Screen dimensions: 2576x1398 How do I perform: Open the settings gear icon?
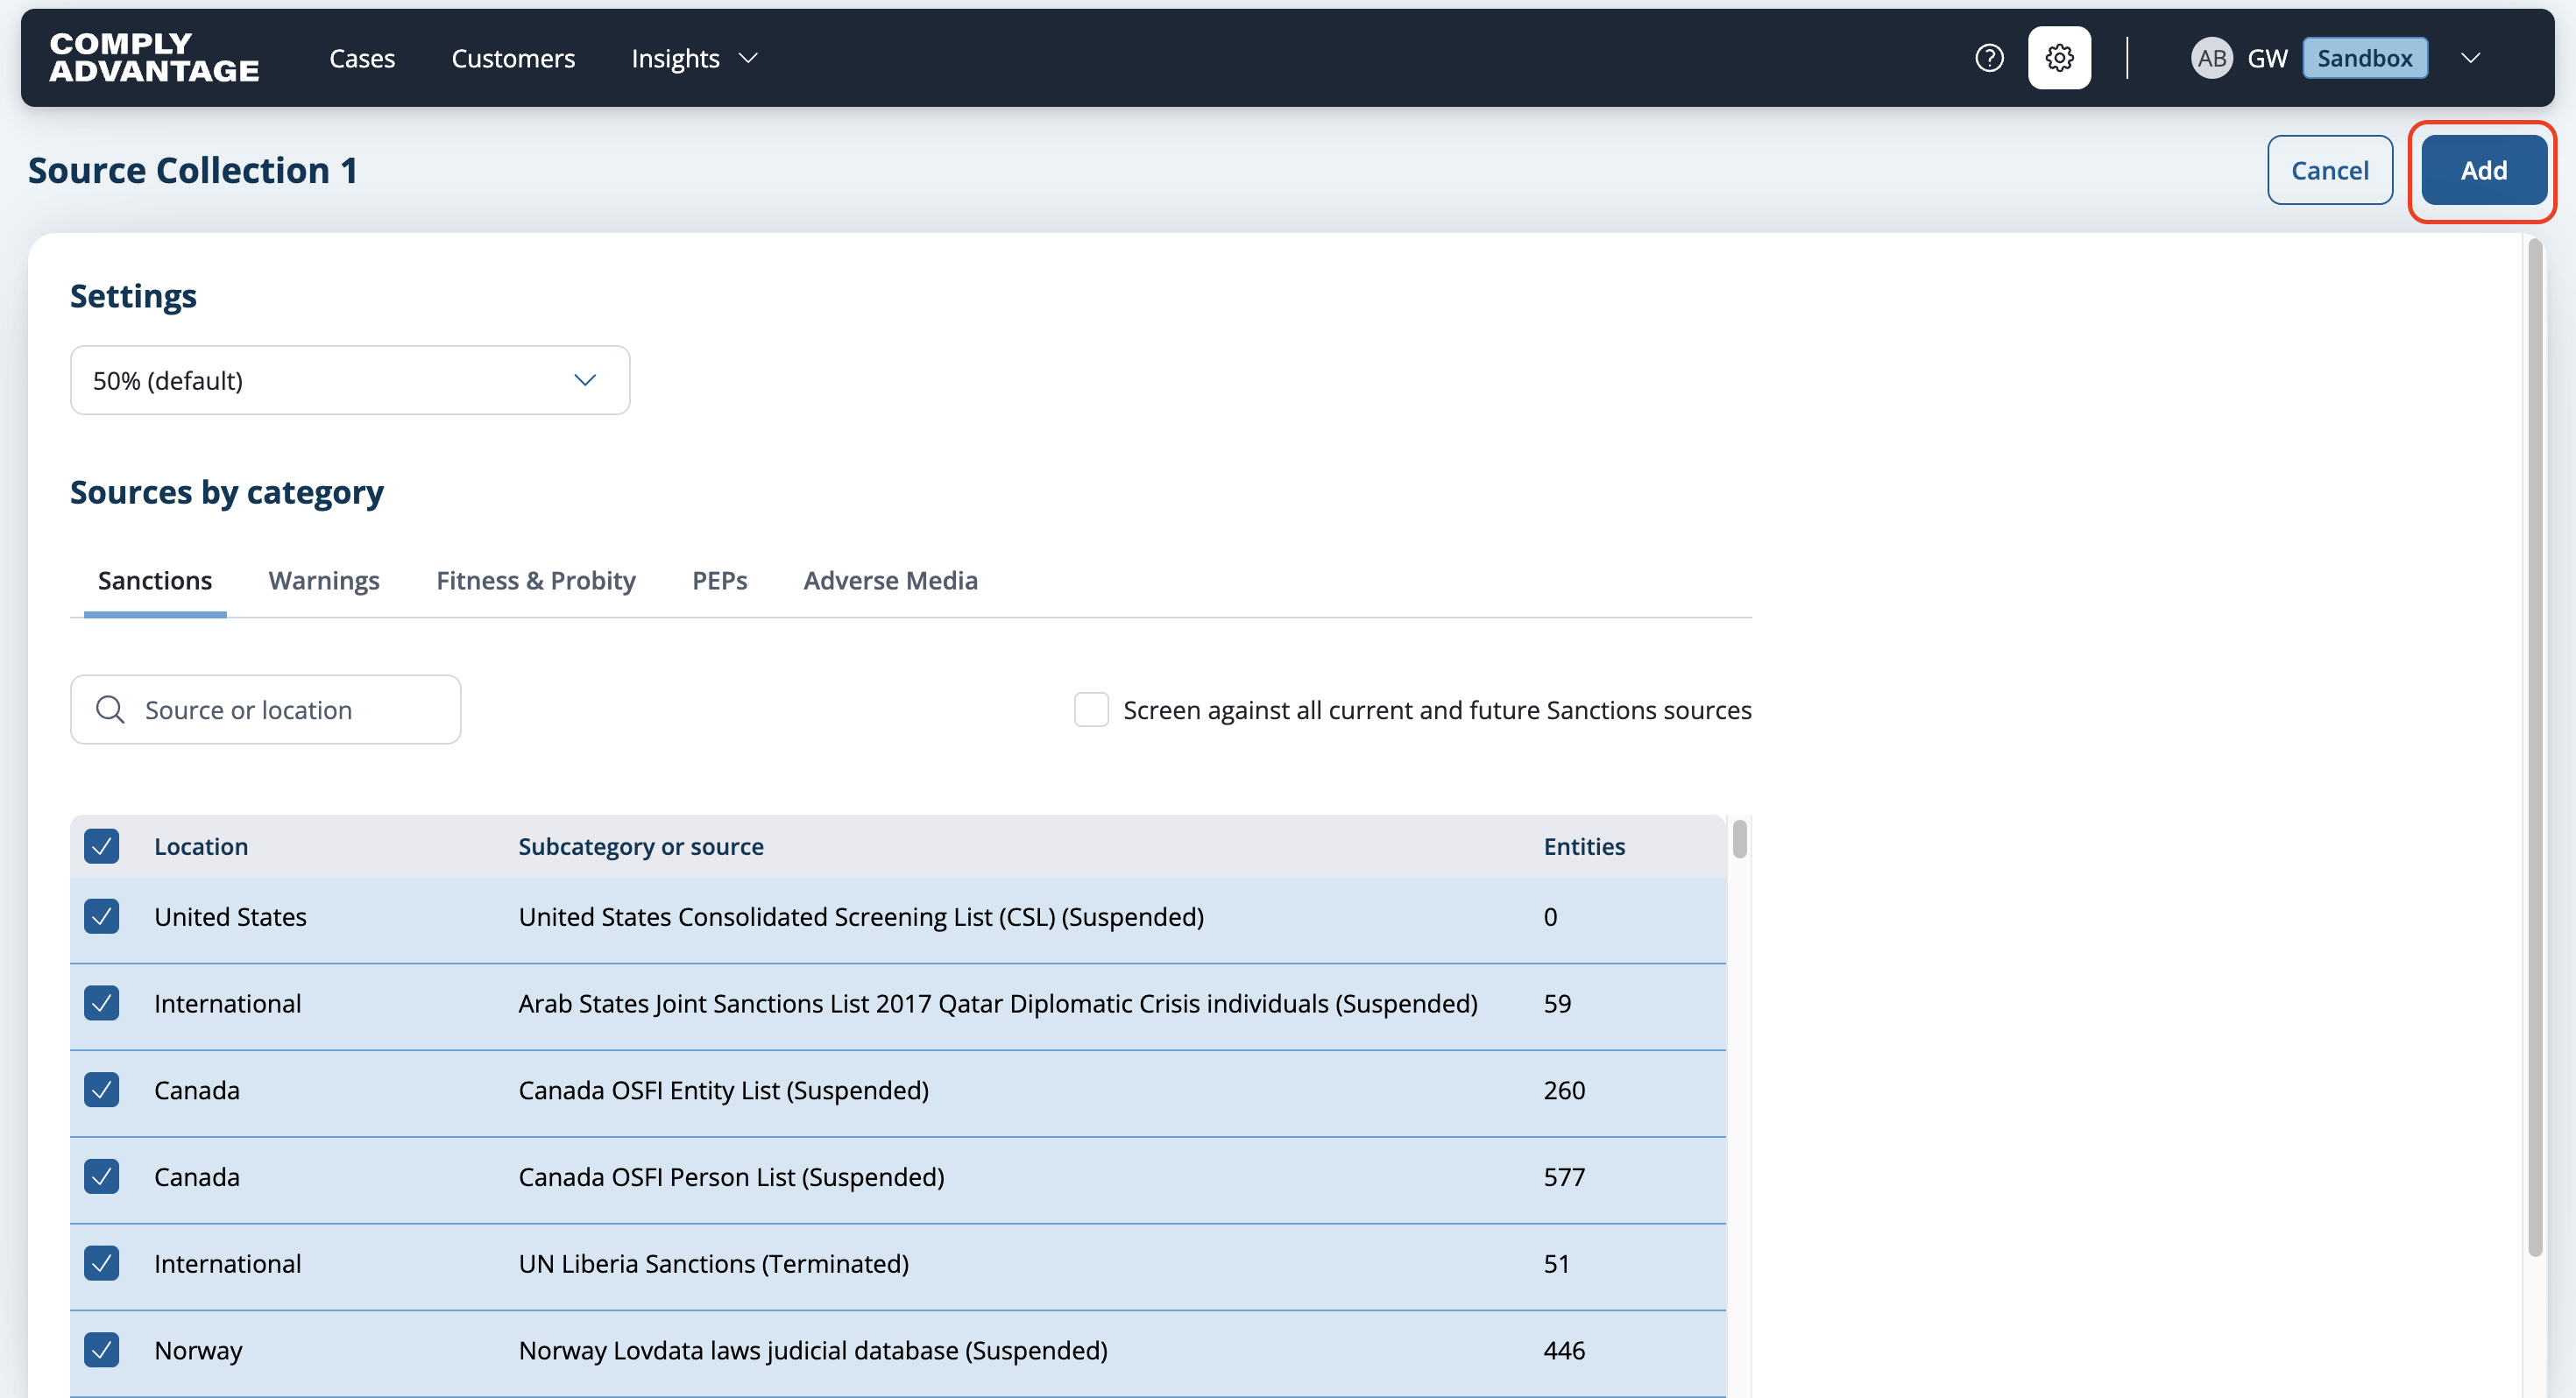(x=2059, y=58)
